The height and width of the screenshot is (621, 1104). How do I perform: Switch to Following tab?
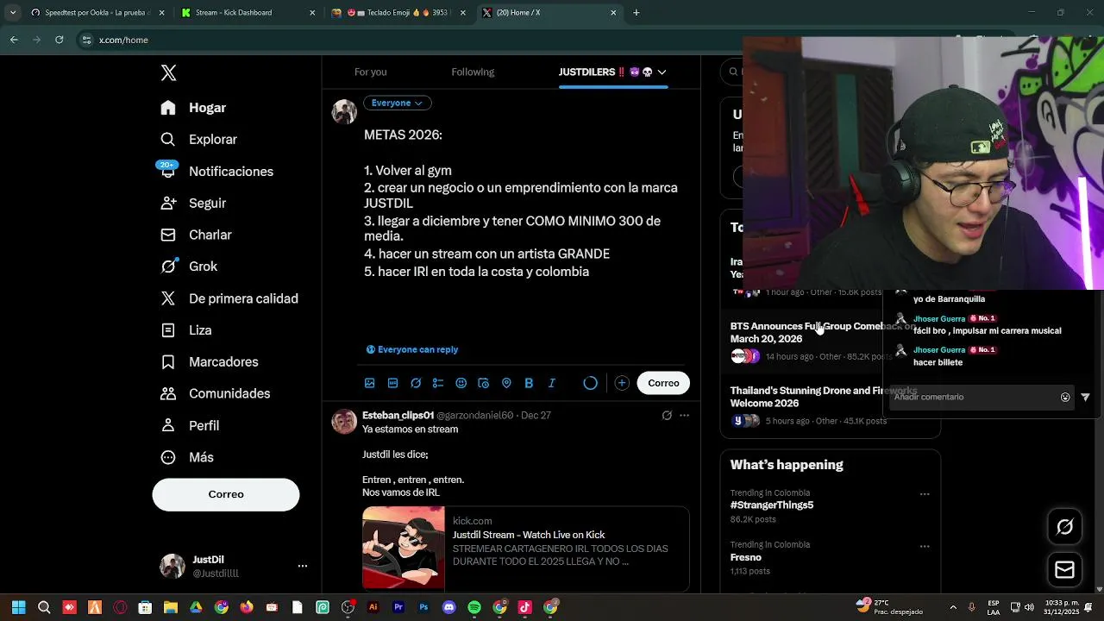pyautogui.click(x=473, y=72)
